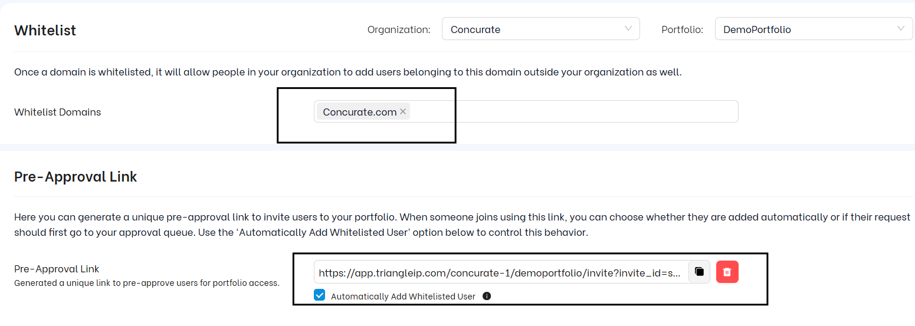The image size is (915, 326).
Task: Click the info icon beside Automatically Add Whitelisted User
Action: [x=487, y=296]
